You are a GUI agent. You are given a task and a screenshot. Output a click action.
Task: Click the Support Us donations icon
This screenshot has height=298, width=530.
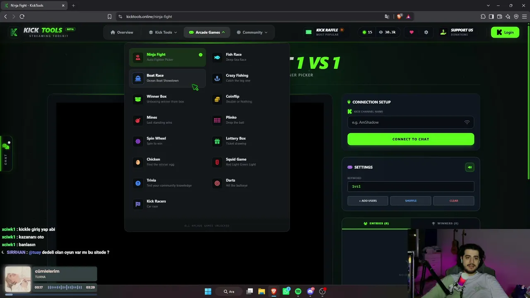pyautogui.click(x=443, y=32)
